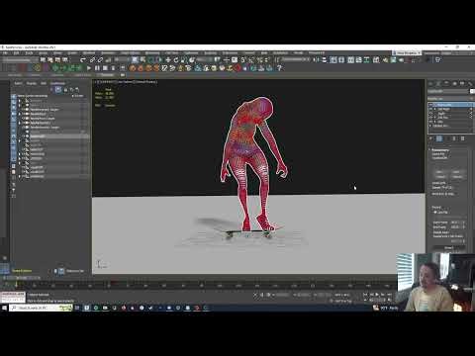Click Go to End in playback controls
The width and height of the screenshot is (475, 356).
[x=389, y=295]
